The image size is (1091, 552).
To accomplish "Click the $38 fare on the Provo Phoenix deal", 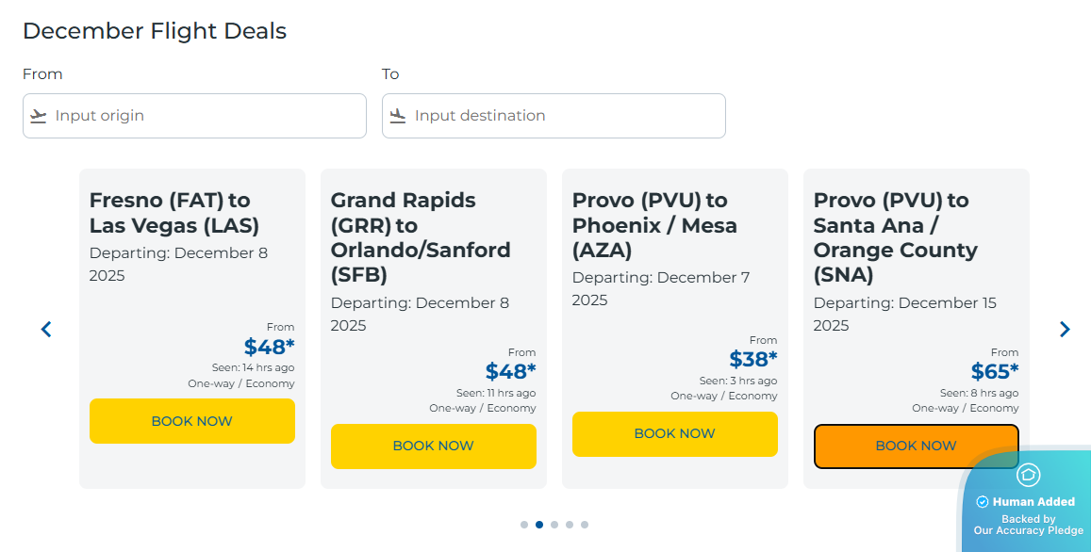I will 752,358.
